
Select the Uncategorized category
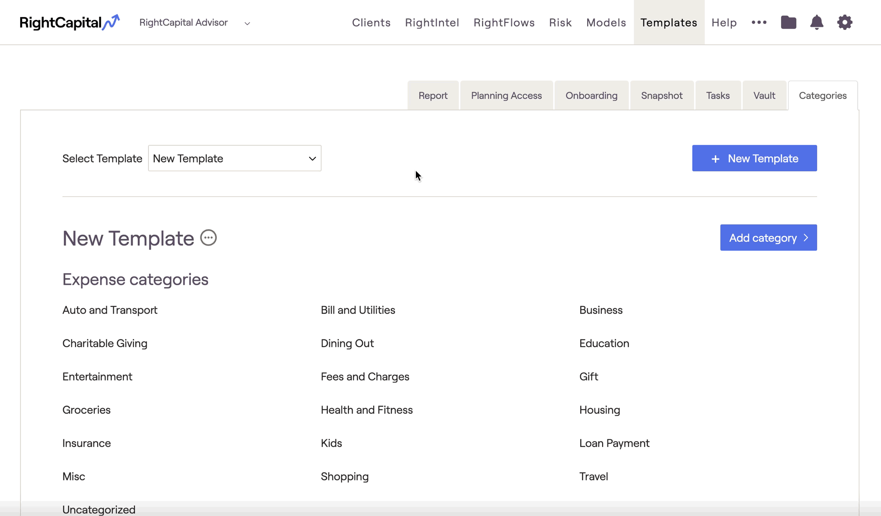(x=99, y=509)
